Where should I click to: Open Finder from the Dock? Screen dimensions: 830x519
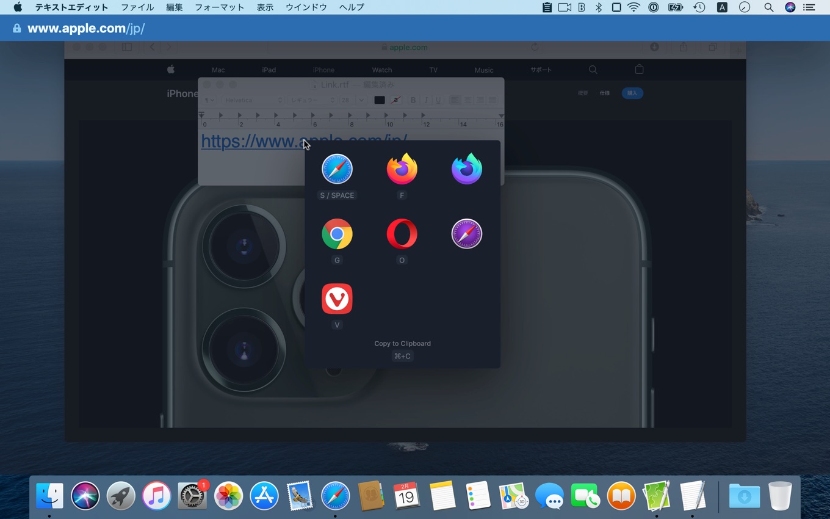point(49,496)
